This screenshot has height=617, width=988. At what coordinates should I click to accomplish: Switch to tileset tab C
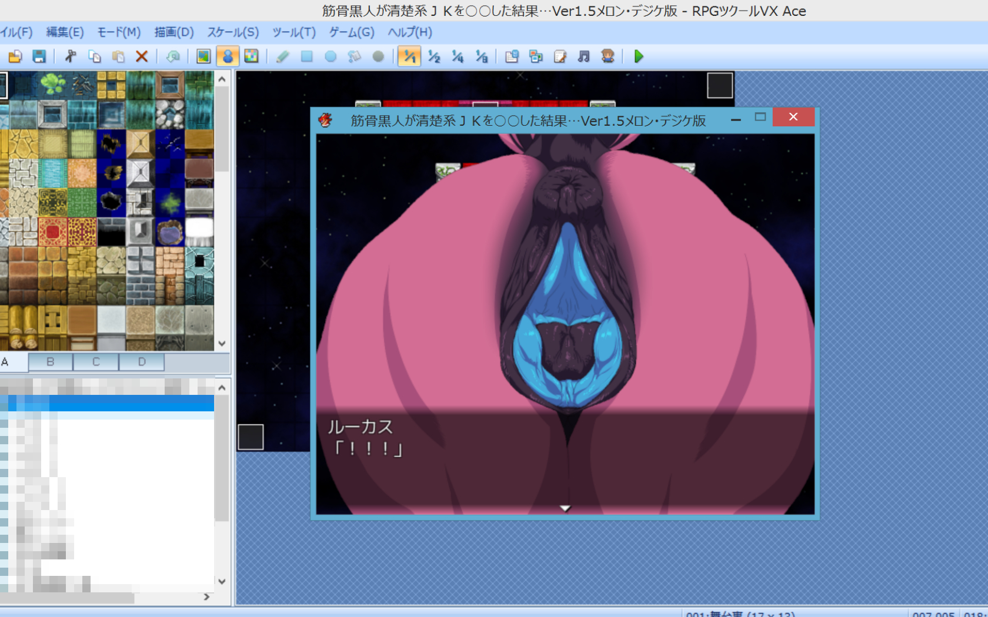pyautogui.click(x=96, y=362)
